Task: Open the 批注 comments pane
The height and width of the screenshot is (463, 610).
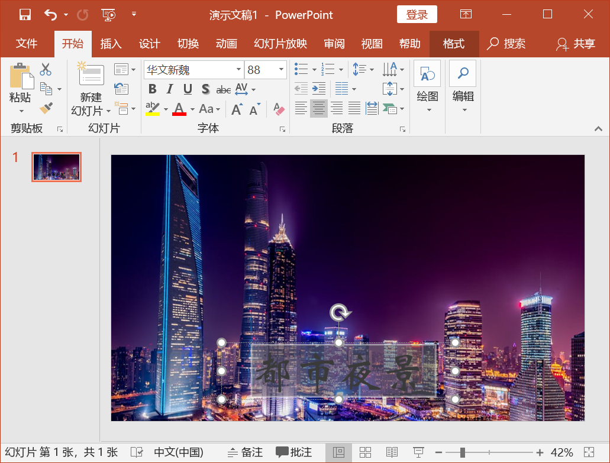Action: [x=293, y=452]
